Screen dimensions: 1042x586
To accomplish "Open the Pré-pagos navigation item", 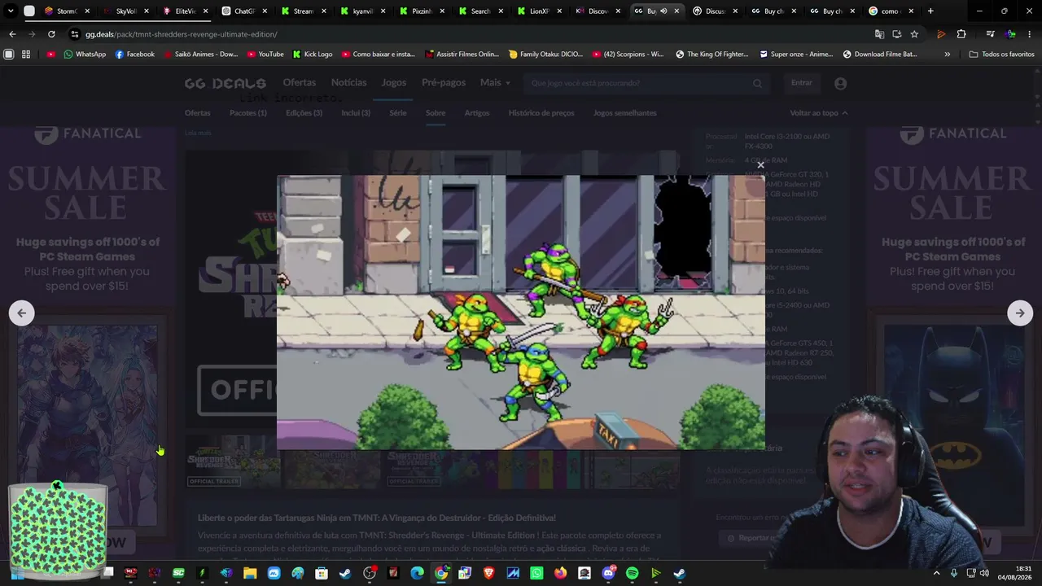I will 444,83.
